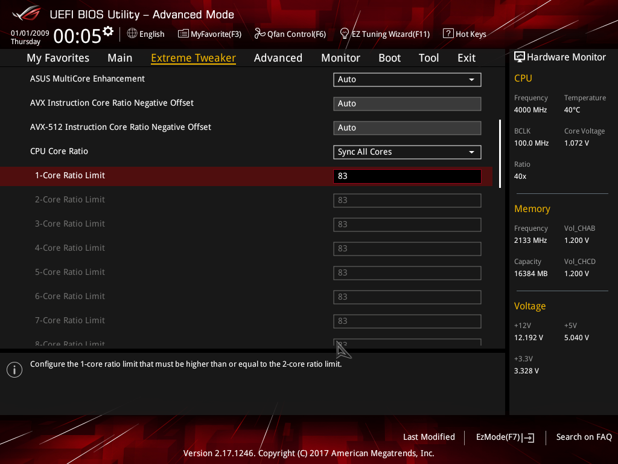This screenshot has width=618, height=464.
Task: Select the CPU Core Ratio label
Action: tap(59, 152)
